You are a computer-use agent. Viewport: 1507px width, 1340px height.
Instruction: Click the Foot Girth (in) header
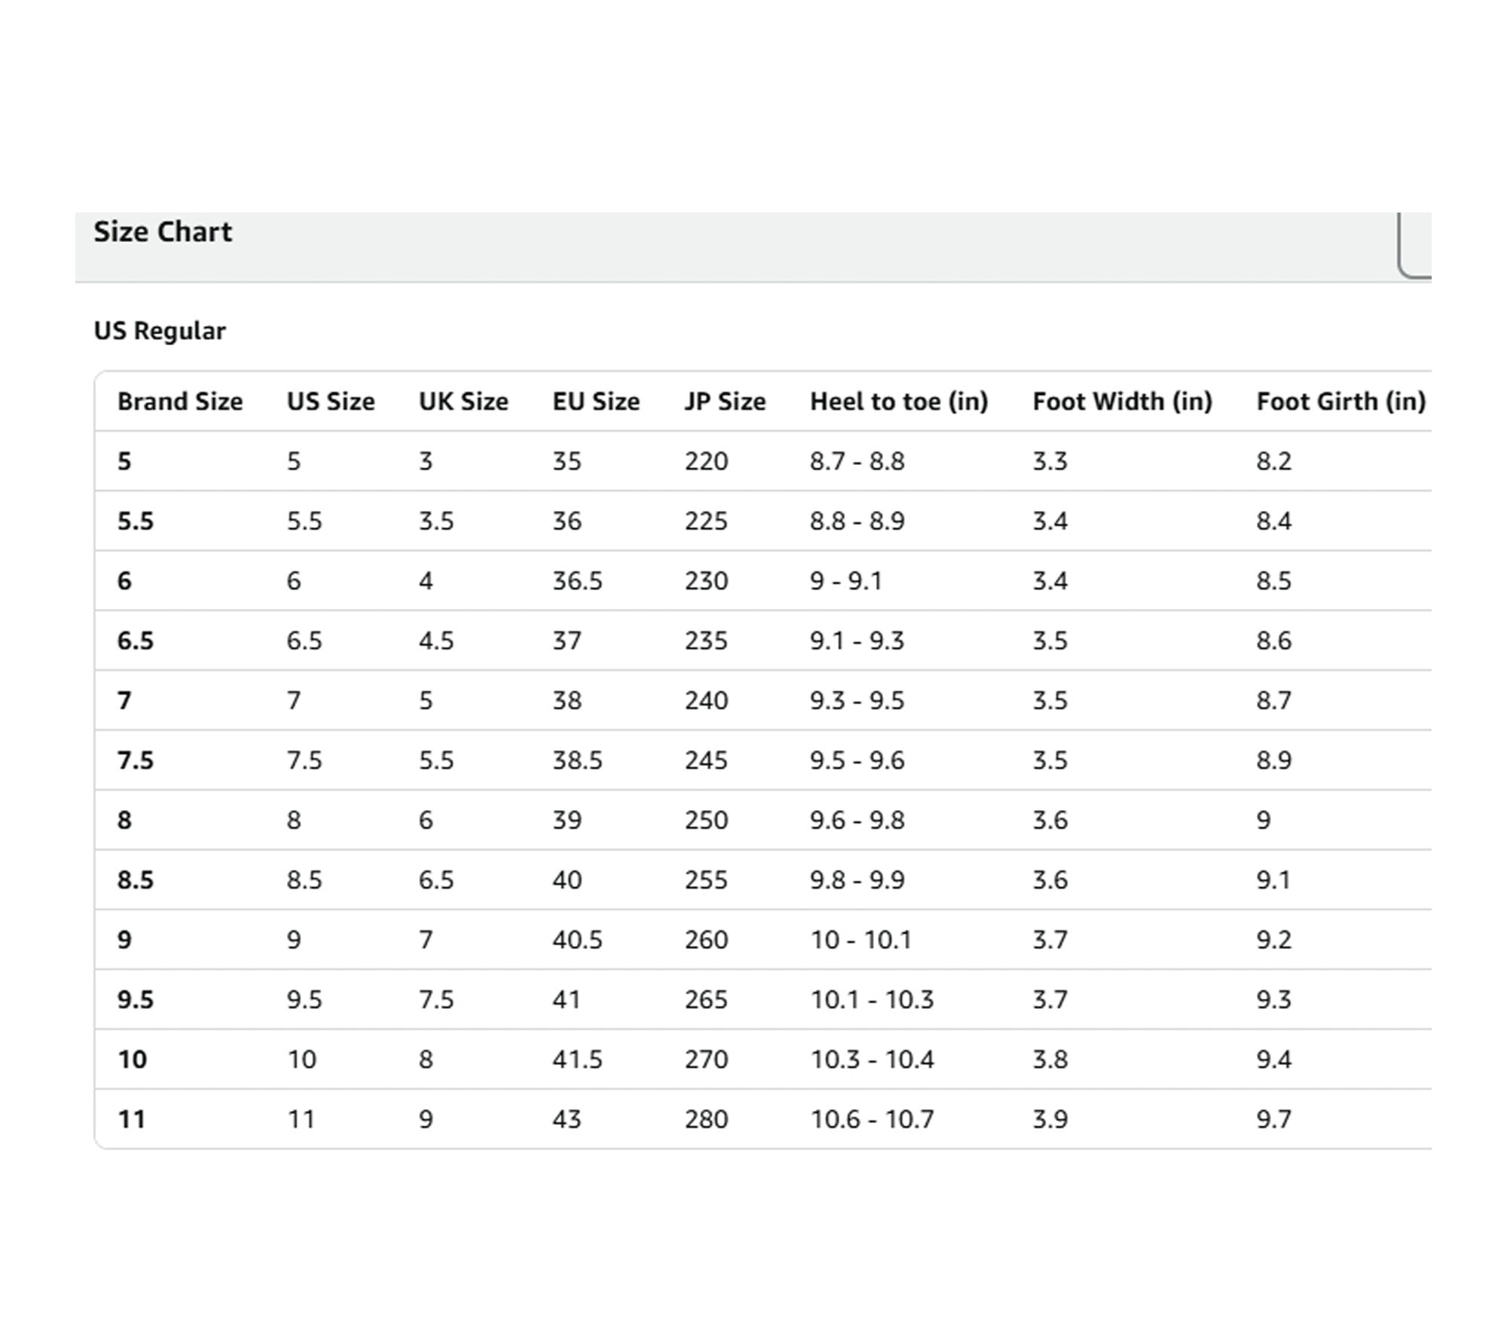pos(1341,402)
